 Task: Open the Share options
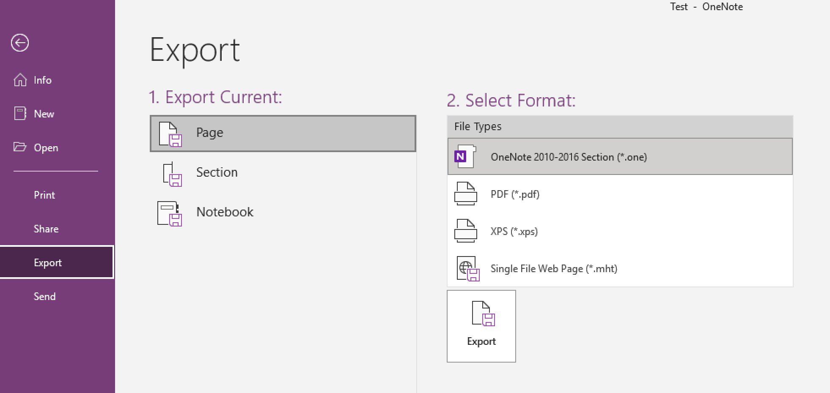click(57, 229)
